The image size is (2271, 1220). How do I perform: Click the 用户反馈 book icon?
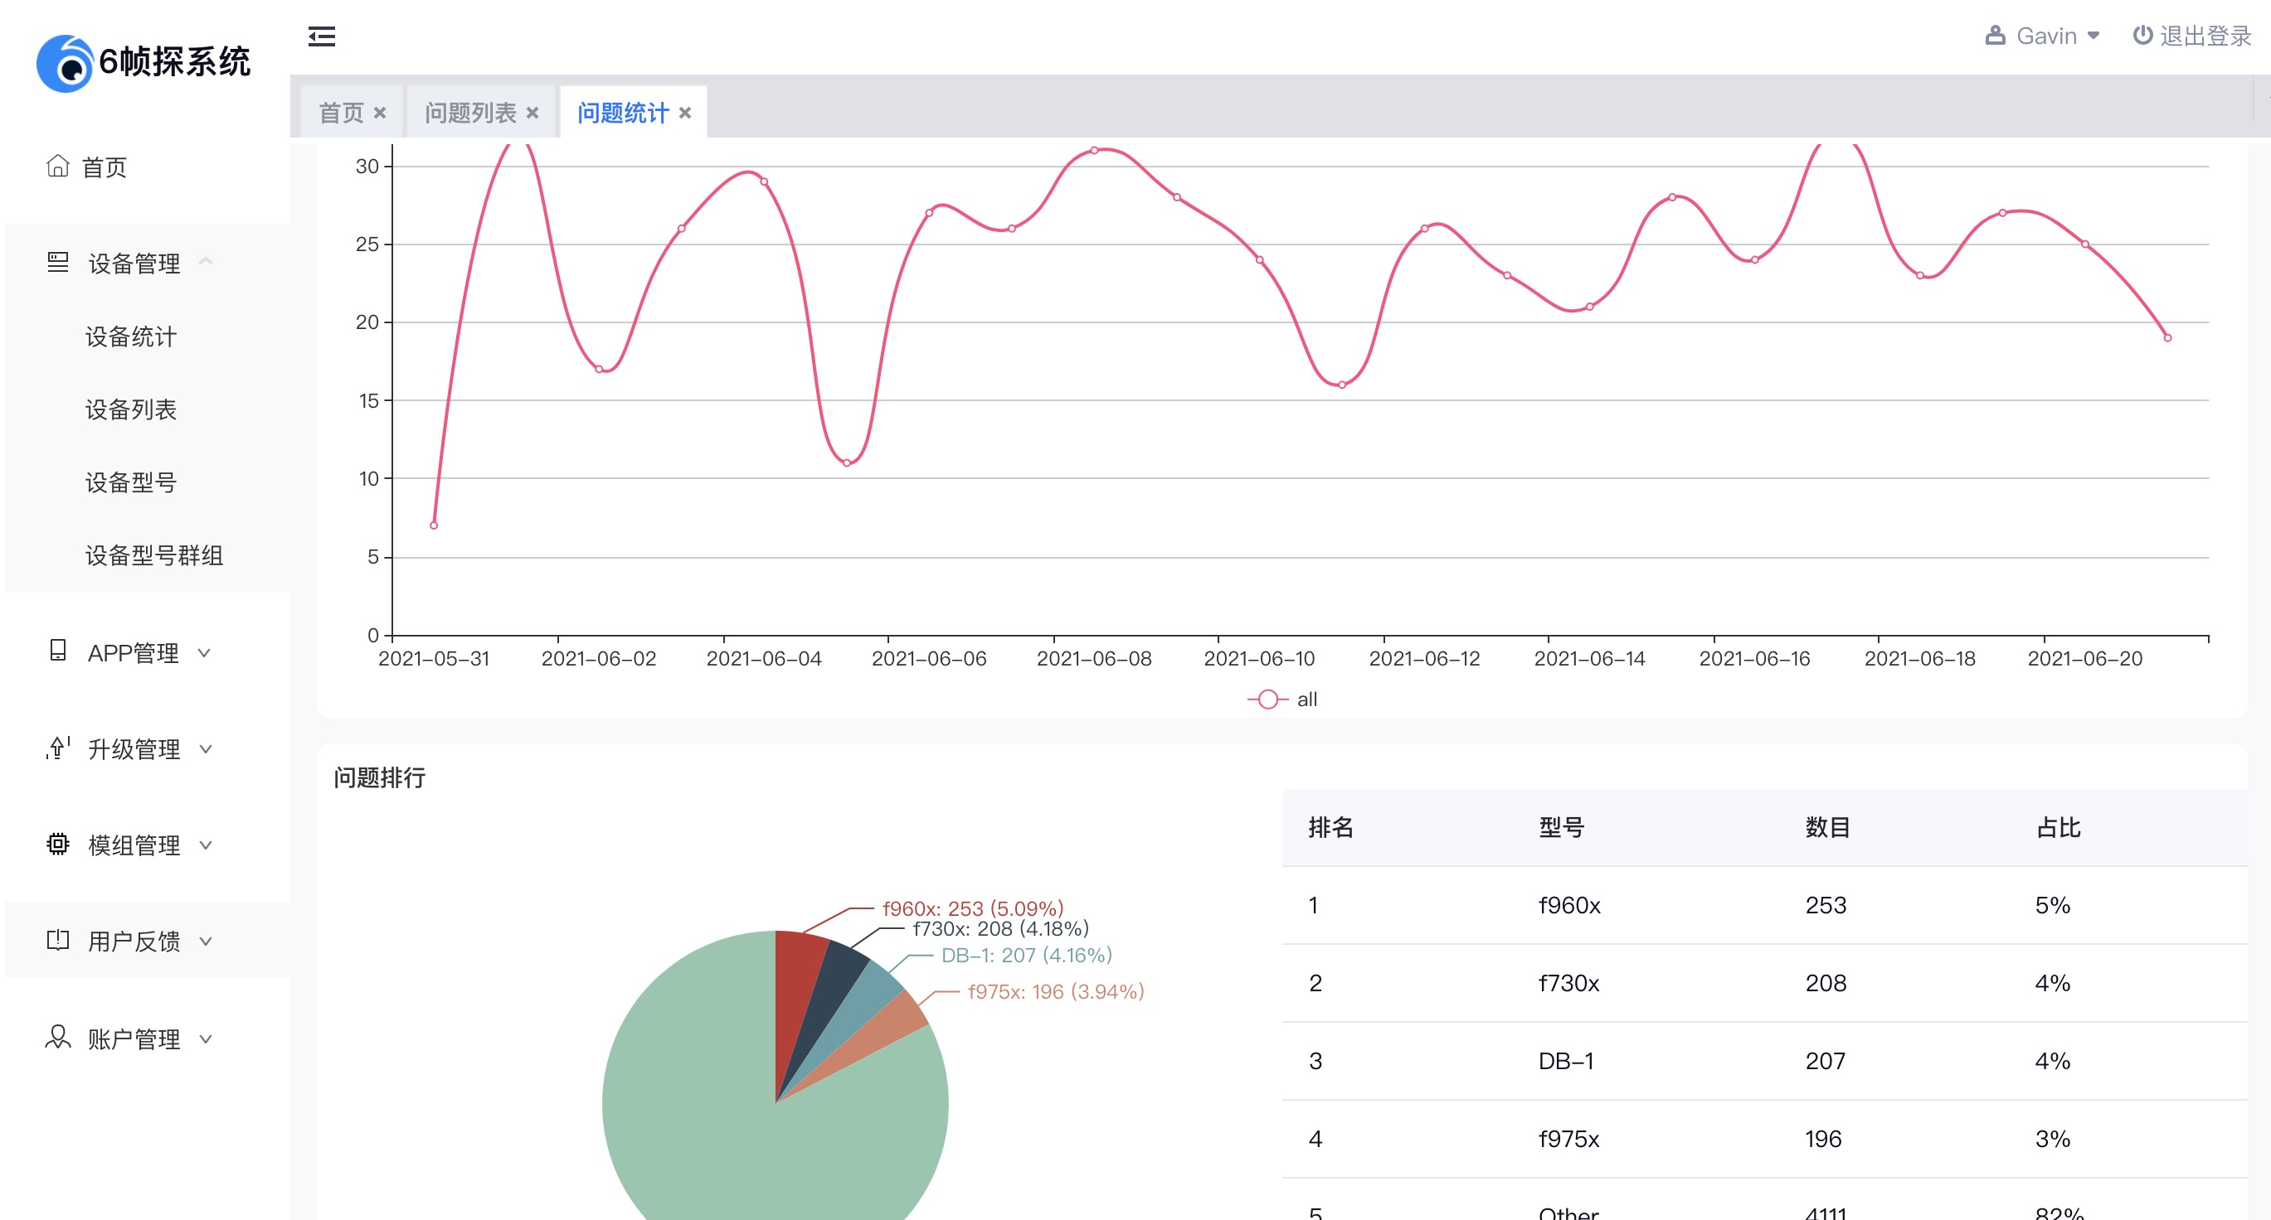(57, 940)
